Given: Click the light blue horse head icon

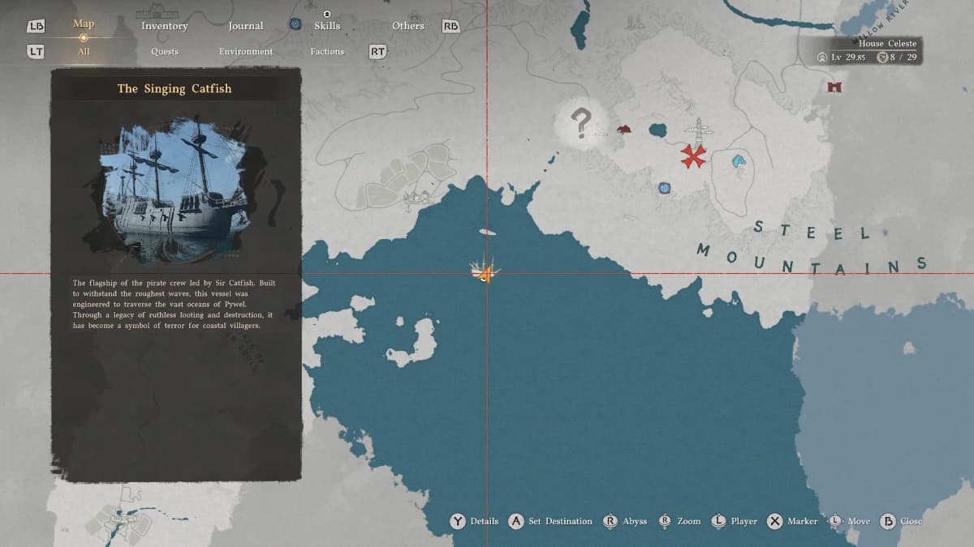Looking at the screenshot, I should (x=738, y=161).
